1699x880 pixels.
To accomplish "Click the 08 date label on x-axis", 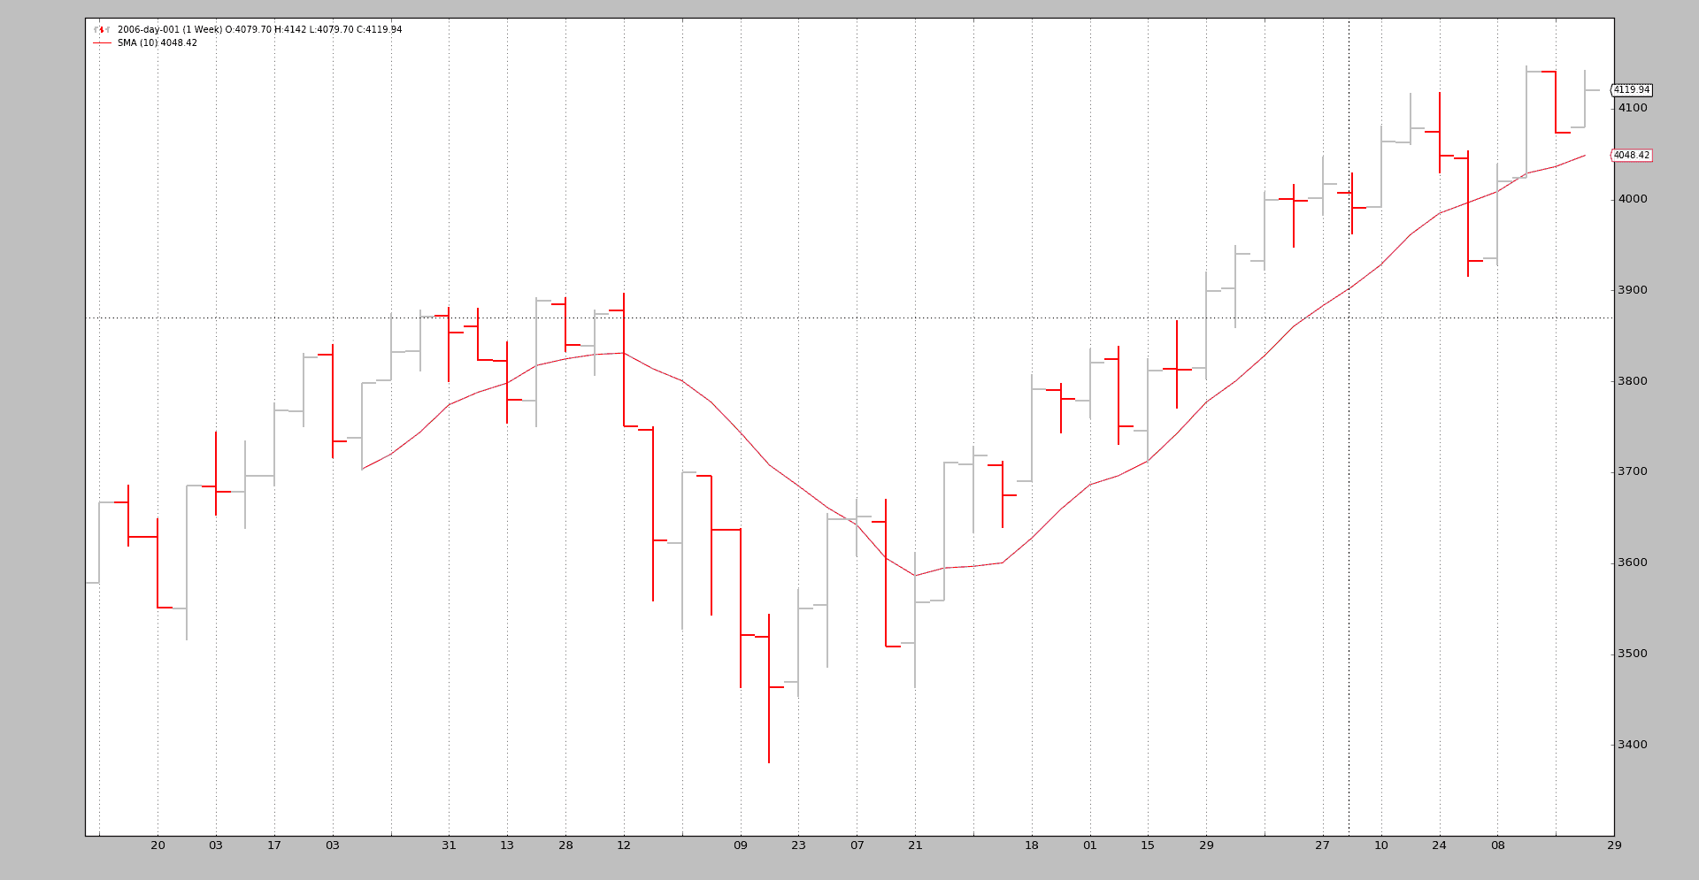I will [x=1497, y=846].
